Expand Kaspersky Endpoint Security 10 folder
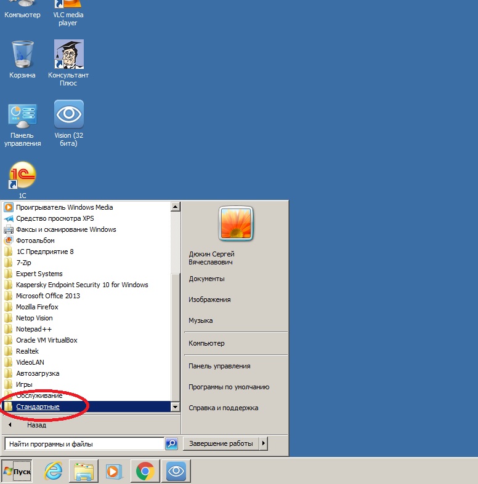Image resolution: width=478 pixels, height=484 pixels. [86, 285]
